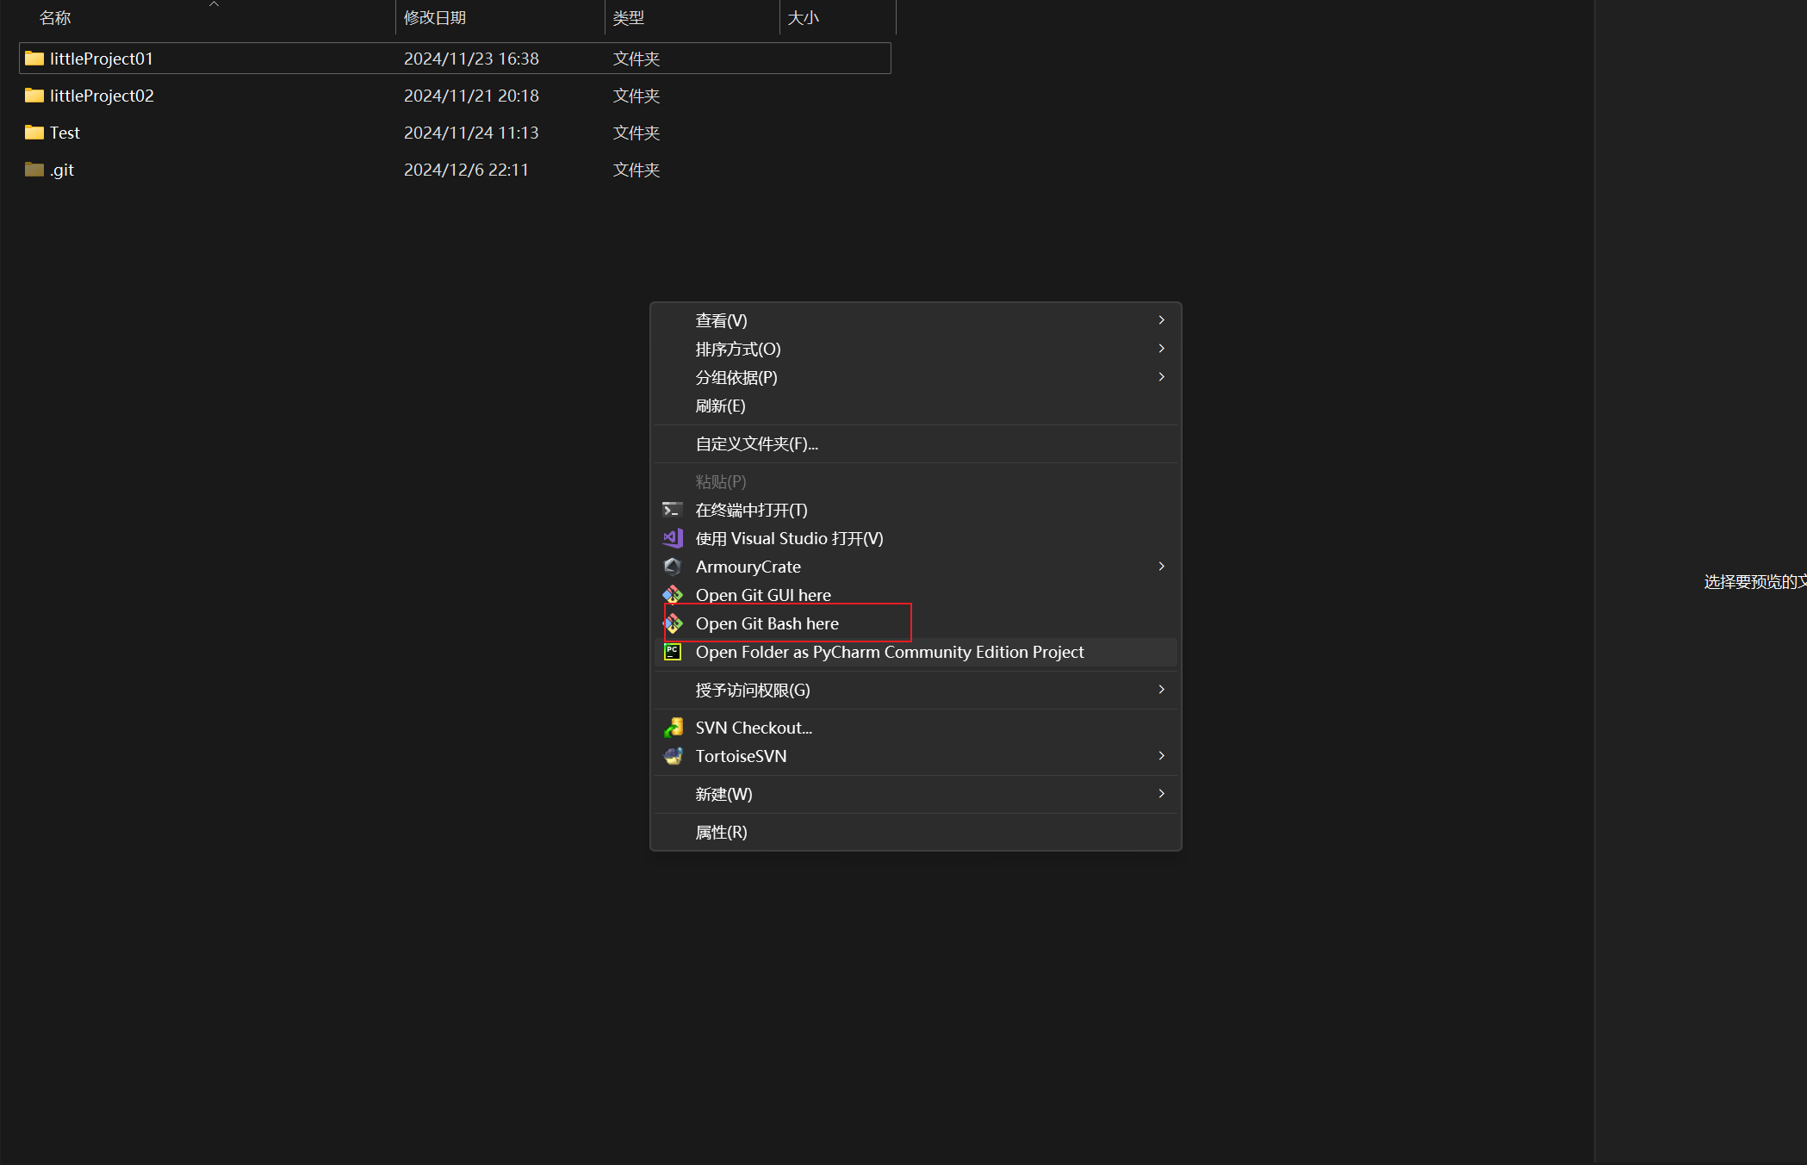Open the ArmouryCrate menu entry

[x=916, y=567]
